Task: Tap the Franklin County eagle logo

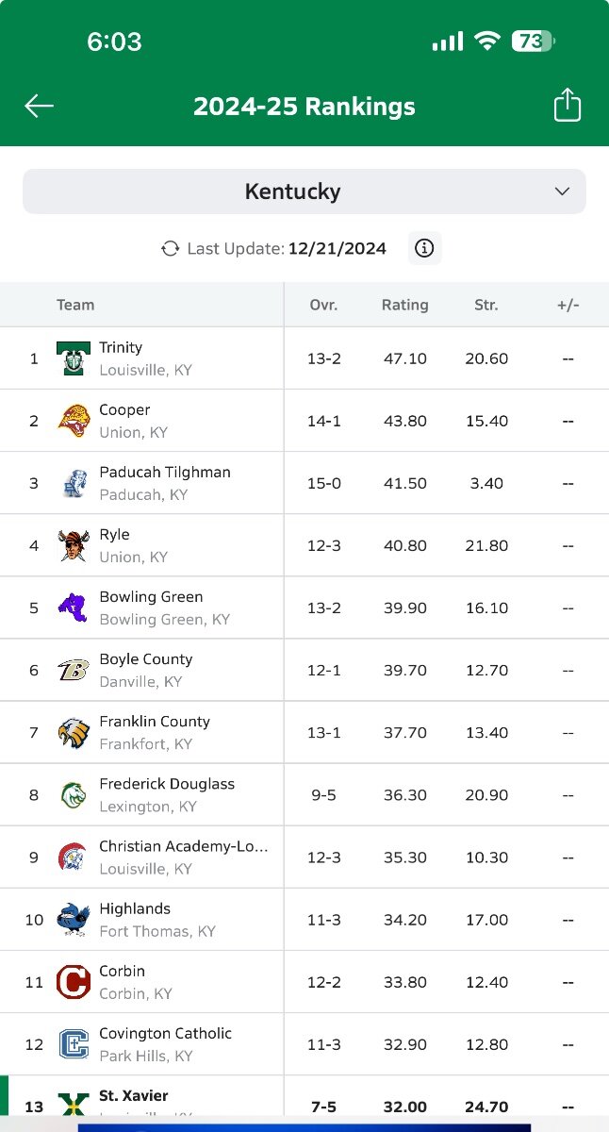Action: click(x=74, y=733)
